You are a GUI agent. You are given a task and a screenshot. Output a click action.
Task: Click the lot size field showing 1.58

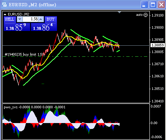[x=30, y=19]
